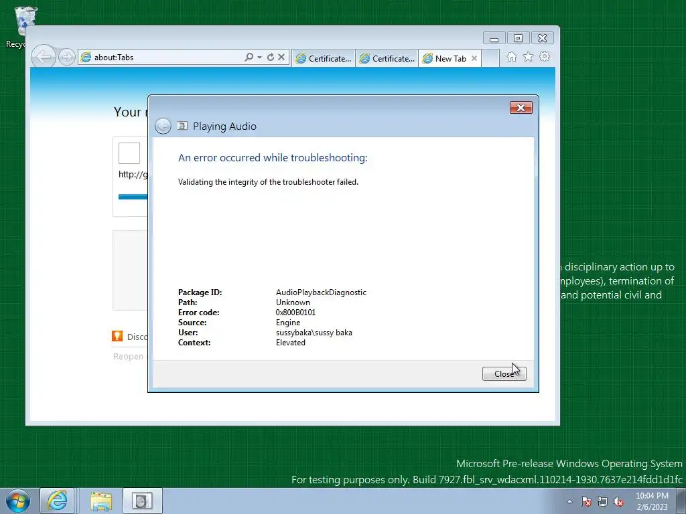Click the Path value Unknown
This screenshot has width=686, height=514.
(x=293, y=303)
